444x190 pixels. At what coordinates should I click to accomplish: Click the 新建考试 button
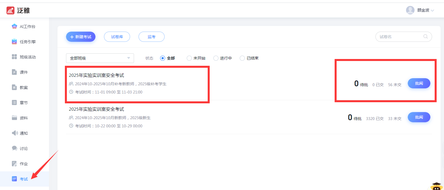81,37
